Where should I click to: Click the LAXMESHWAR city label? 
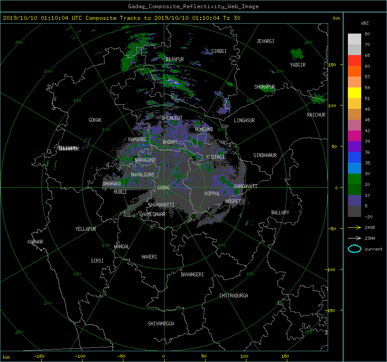[x=152, y=214]
